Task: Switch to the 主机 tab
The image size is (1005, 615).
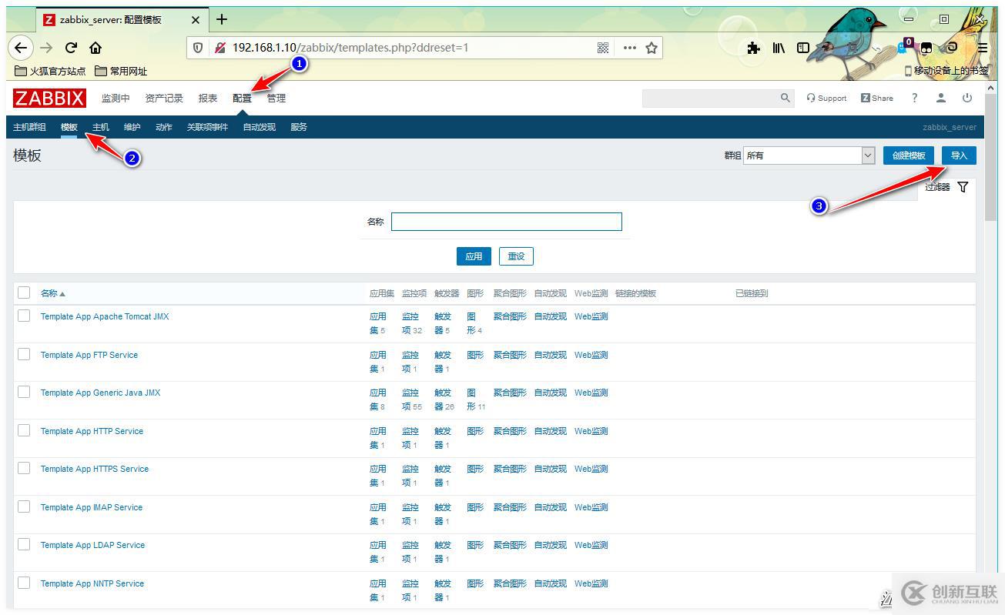Action: point(100,126)
